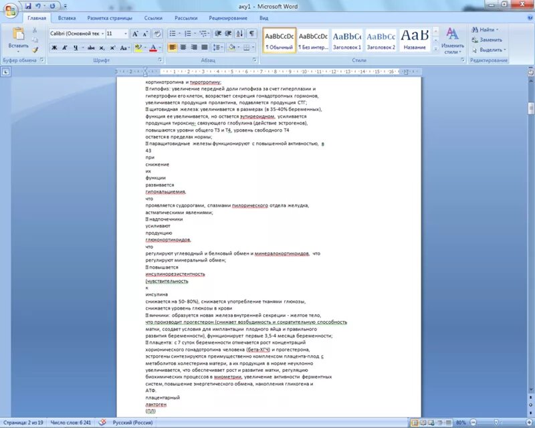Viewport: 535px width, 428px height.
Task: Decrease paragraph indent
Action: point(218,33)
